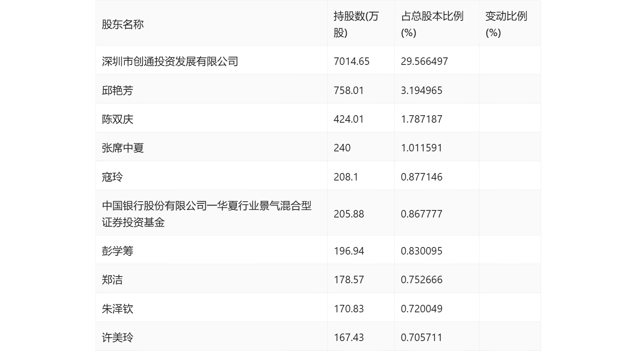
Task: Select shareholder 许美玲
Action: point(118,338)
